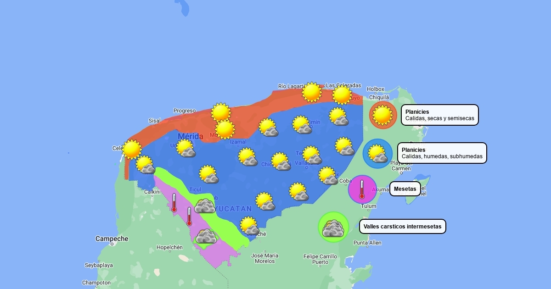Click the Felipe Carrillo Puerto map label
The image size is (551, 289).
pyautogui.click(x=320, y=259)
